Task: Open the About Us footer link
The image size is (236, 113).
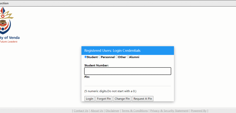Action: pyautogui.click(x=97, y=111)
